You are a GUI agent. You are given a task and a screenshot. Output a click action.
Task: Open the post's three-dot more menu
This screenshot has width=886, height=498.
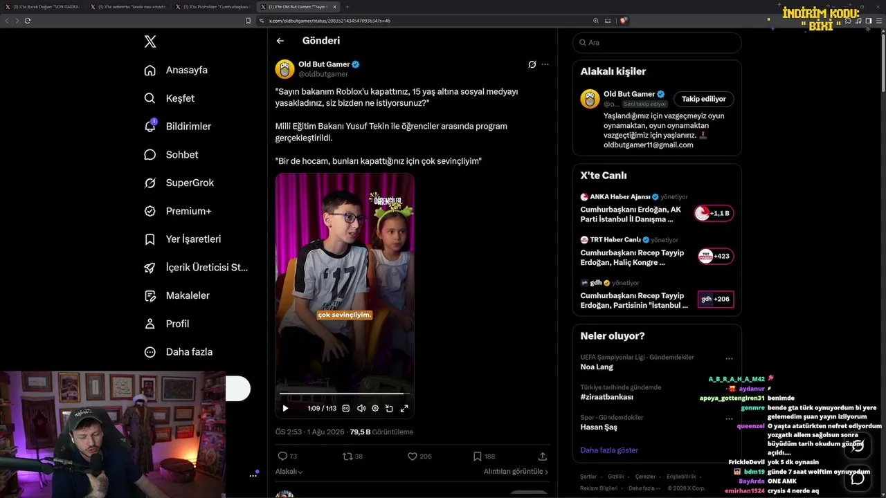click(545, 64)
